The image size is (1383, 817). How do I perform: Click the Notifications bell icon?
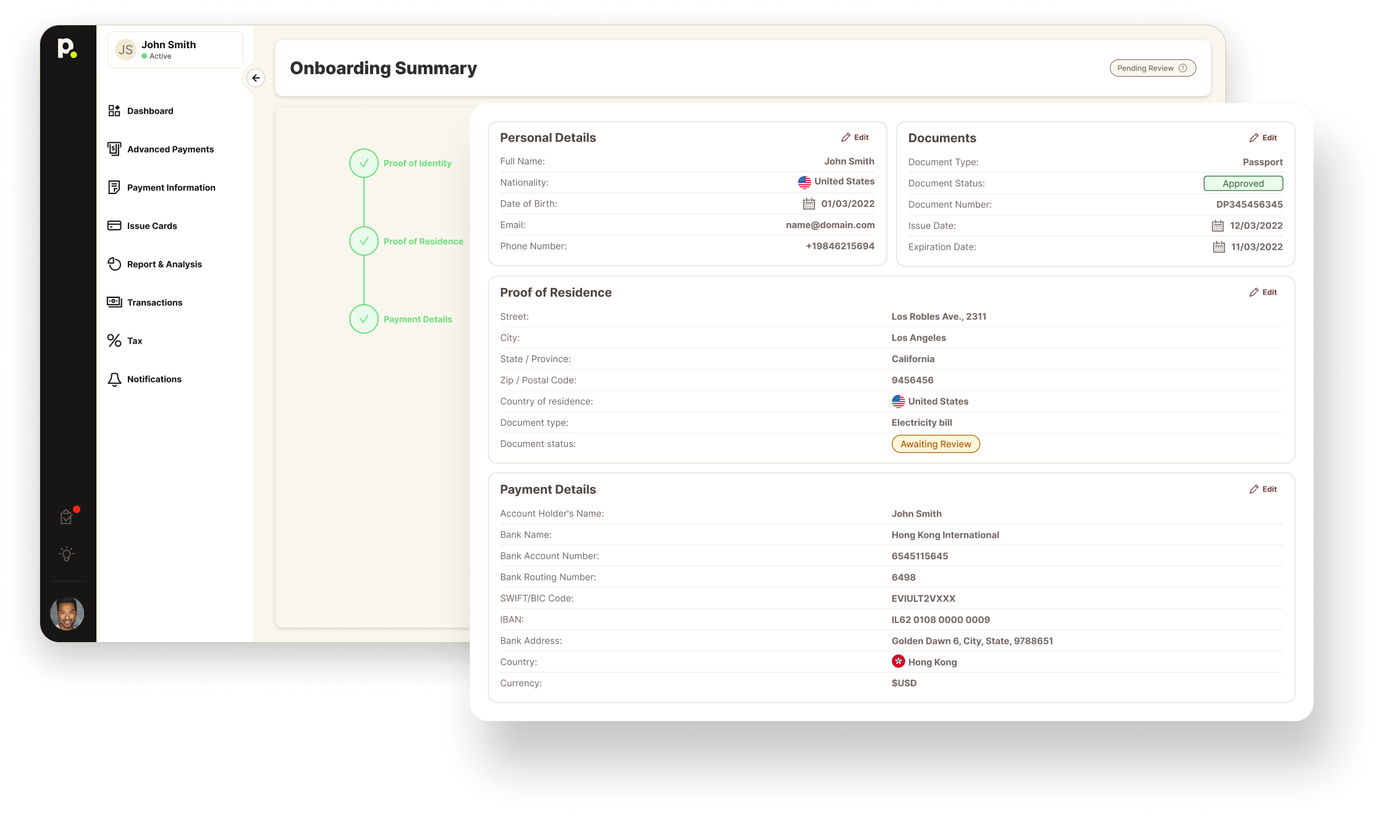tap(114, 379)
